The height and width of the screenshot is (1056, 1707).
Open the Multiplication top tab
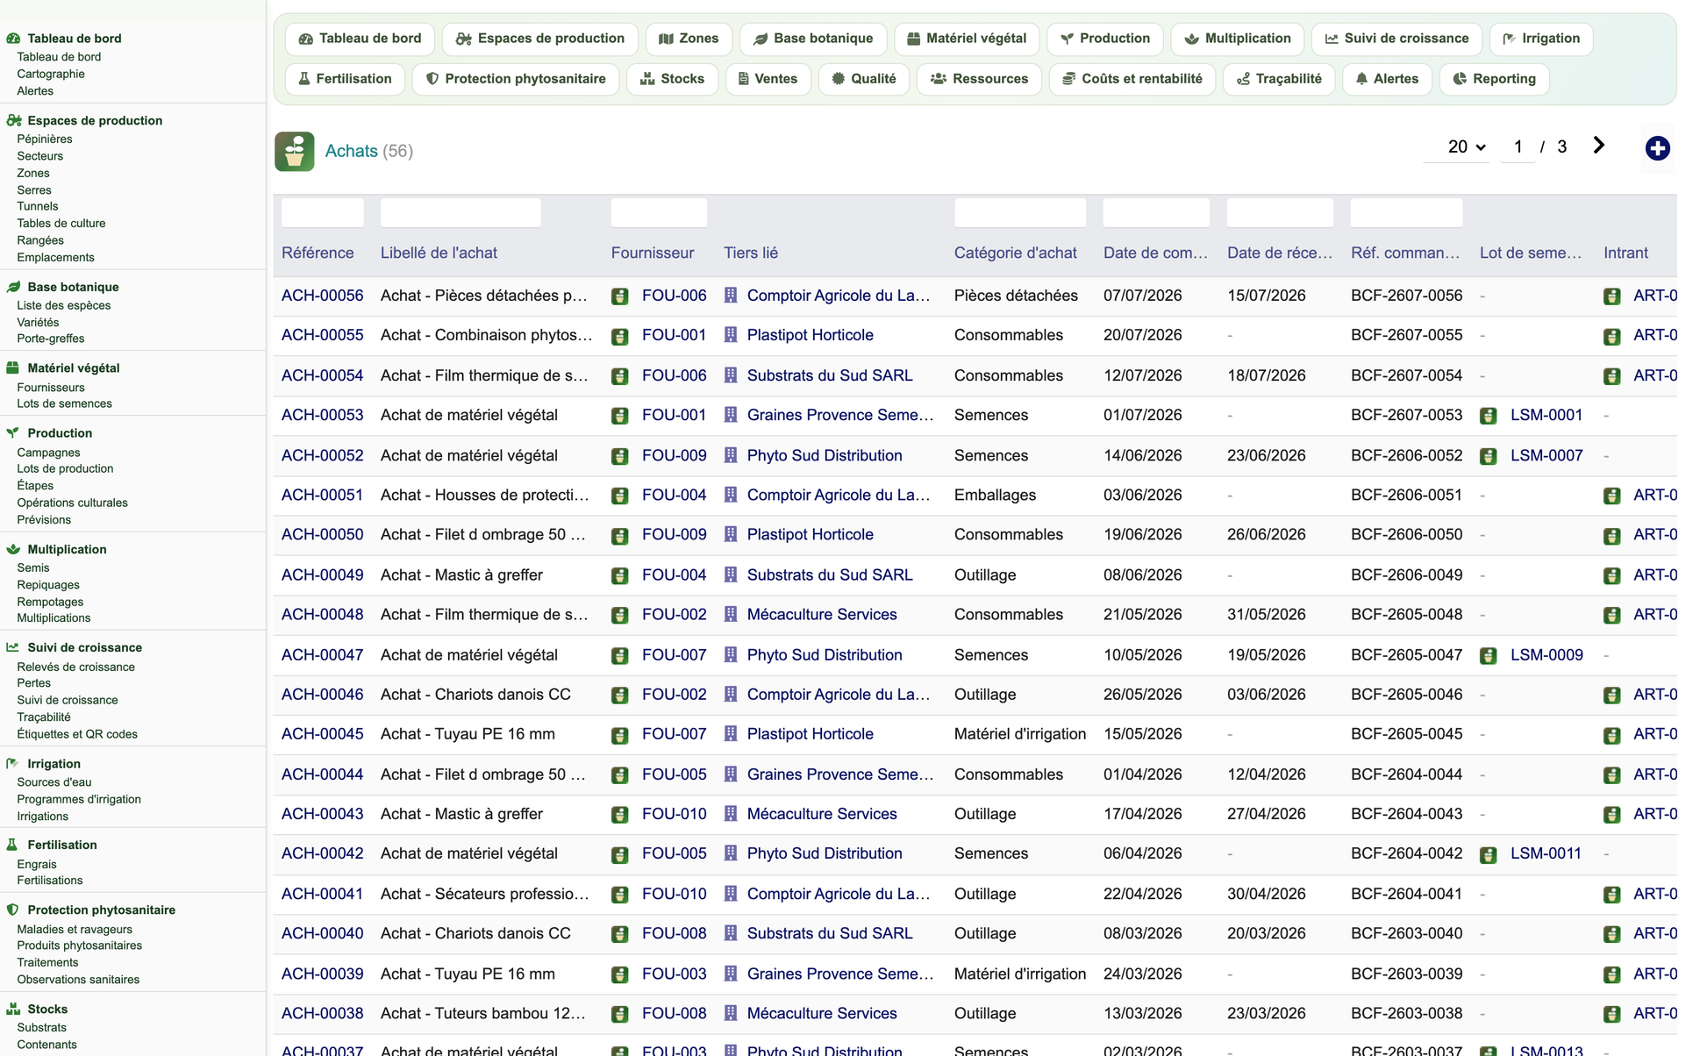pyautogui.click(x=1238, y=39)
